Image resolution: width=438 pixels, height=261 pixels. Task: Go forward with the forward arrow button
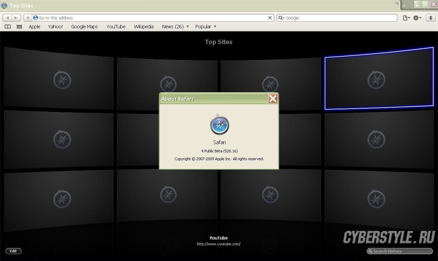pos(16,18)
